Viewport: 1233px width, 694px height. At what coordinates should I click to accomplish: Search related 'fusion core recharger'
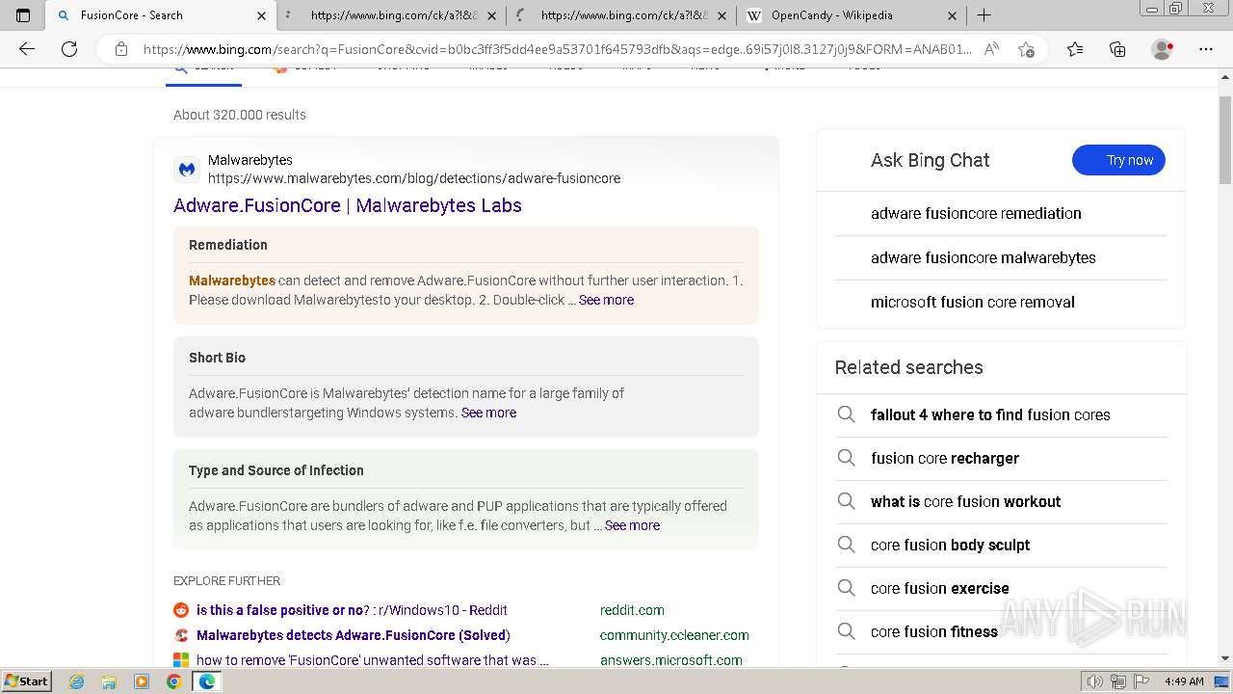tap(945, 458)
